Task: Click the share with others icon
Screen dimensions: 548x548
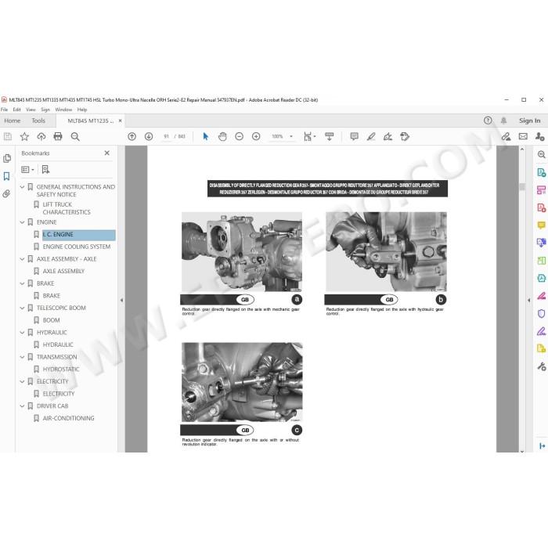Action: (x=539, y=137)
